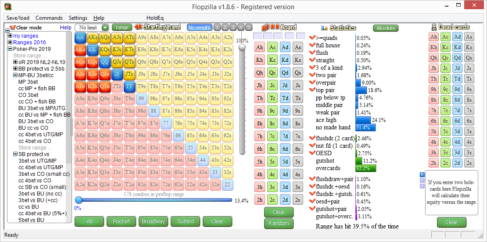This screenshot has width=487, height=242.
Task: Toggle the Clear mode checkbox
Action: pyautogui.click(x=13, y=28)
